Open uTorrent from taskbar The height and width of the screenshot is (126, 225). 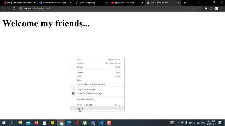pos(85,123)
